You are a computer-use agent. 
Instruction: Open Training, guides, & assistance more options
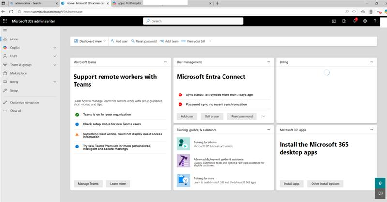pos(268,130)
